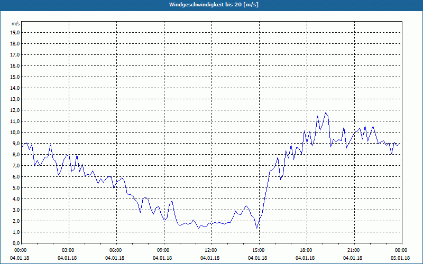This screenshot has height=264, width=423.
Task: Click the 21:00 time label
Action: pos(353,250)
